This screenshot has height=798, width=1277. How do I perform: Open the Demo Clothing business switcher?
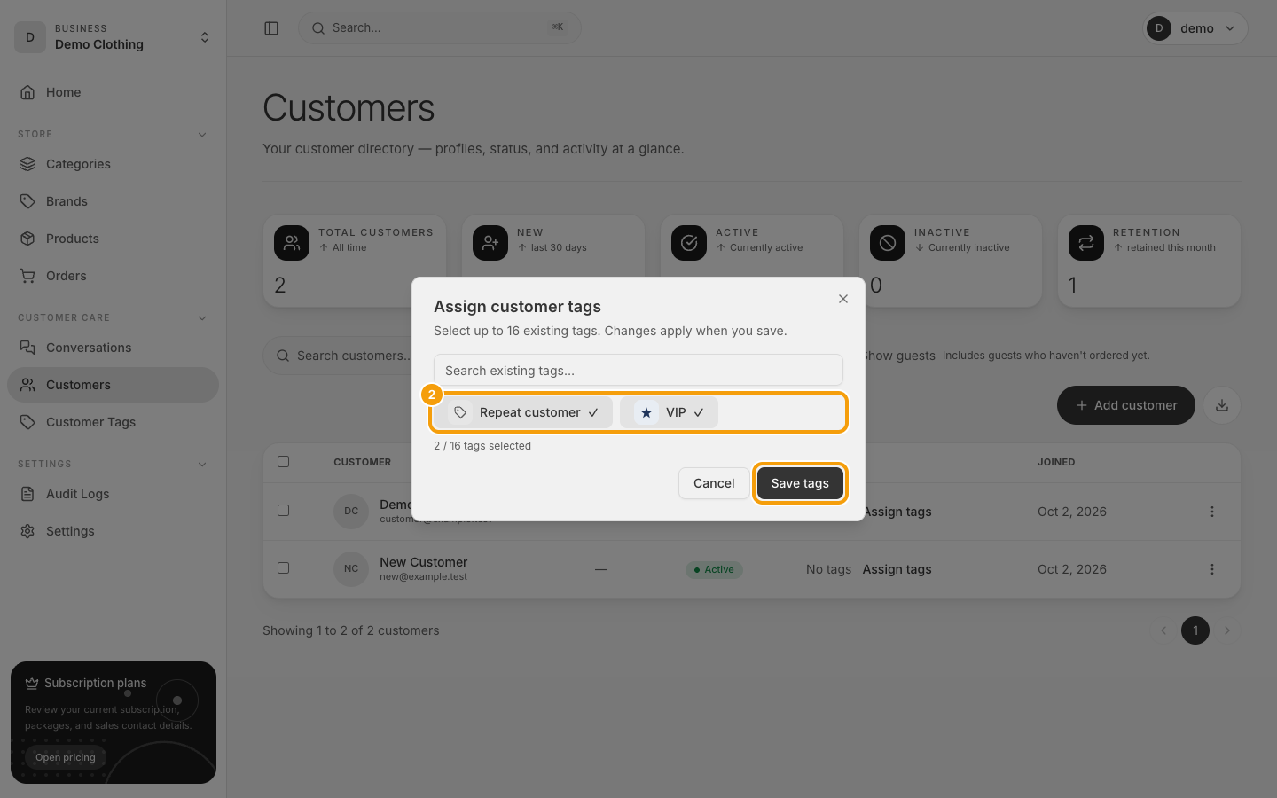coord(114,37)
